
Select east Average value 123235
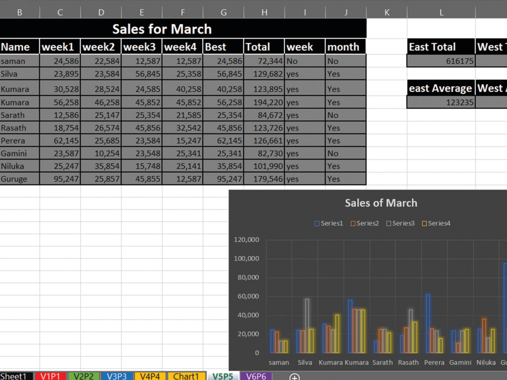[x=441, y=102]
